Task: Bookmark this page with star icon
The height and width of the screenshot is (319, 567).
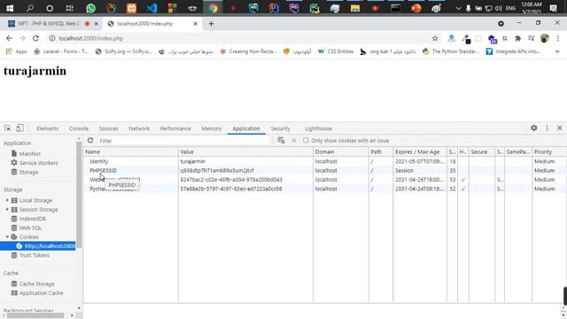Action: click(x=435, y=38)
